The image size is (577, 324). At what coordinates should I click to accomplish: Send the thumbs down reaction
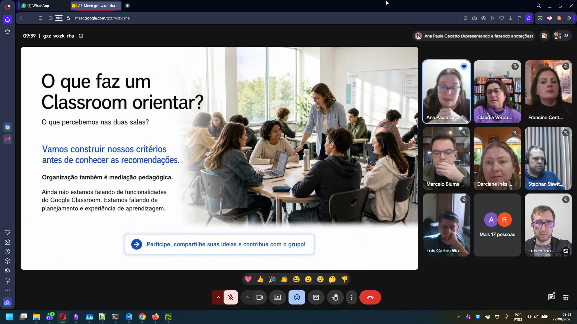(344, 280)
